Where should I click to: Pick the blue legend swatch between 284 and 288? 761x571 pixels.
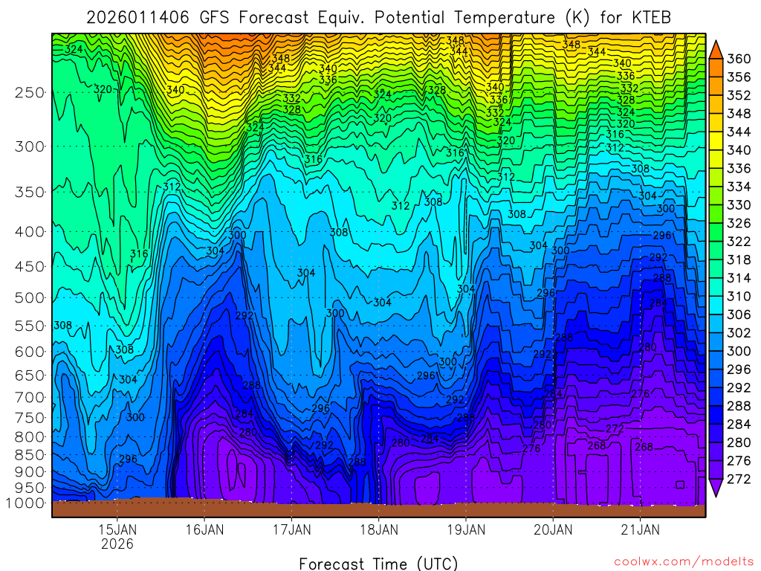[716, 415]
